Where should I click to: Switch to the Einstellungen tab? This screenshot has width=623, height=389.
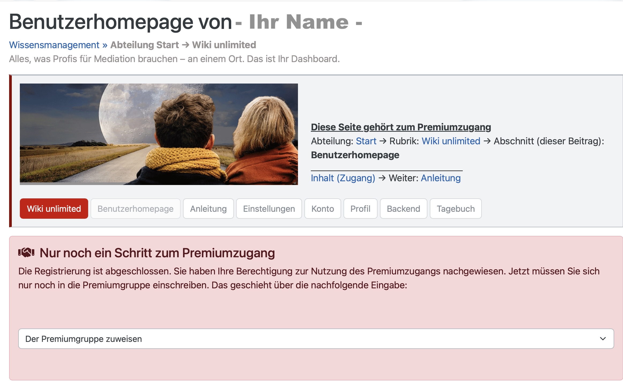click(x=269, y=209)
